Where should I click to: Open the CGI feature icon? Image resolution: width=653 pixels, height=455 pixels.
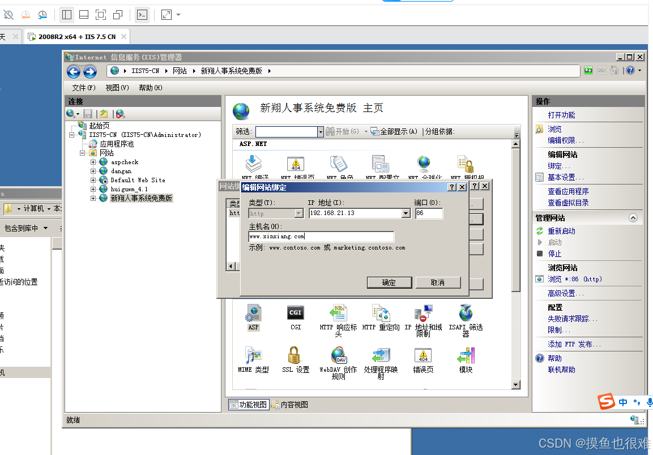[x=296, y=317]
